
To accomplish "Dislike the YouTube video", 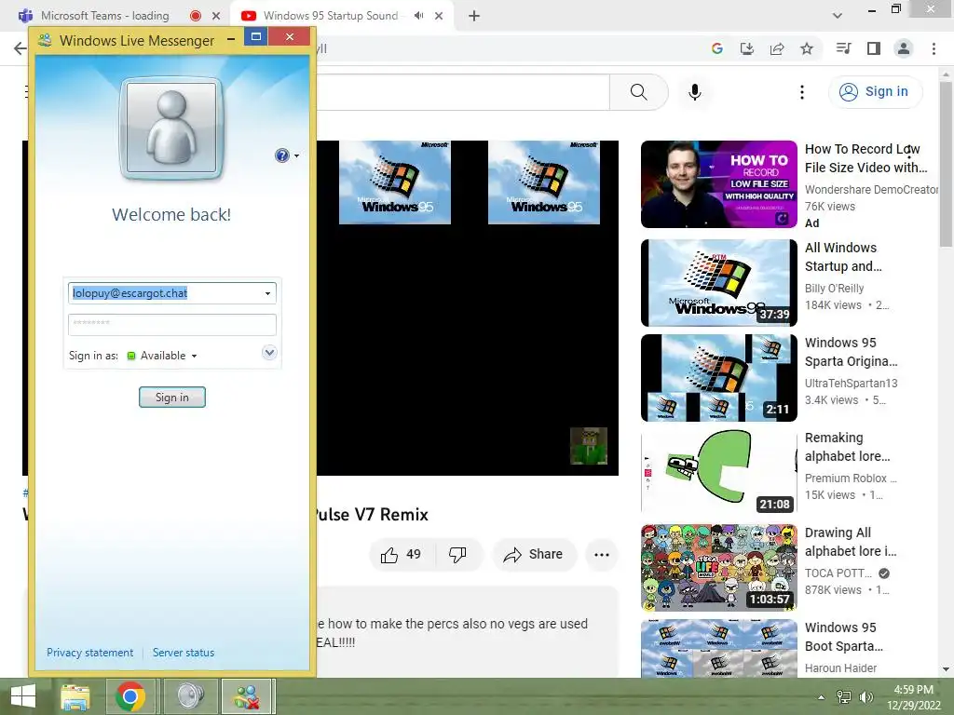I will (457, 555).
